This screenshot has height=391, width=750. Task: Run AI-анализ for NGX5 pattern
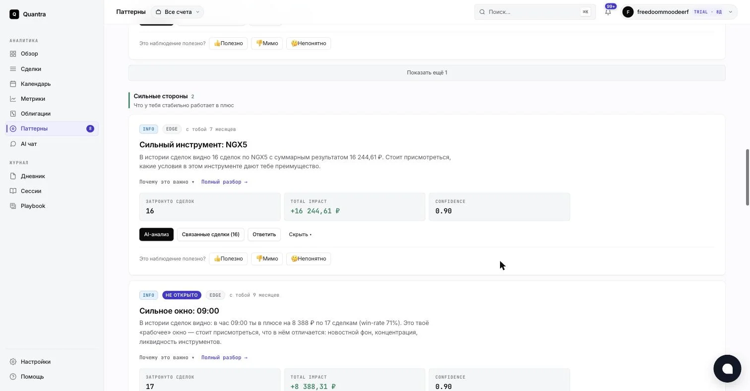tap(156, 235)
